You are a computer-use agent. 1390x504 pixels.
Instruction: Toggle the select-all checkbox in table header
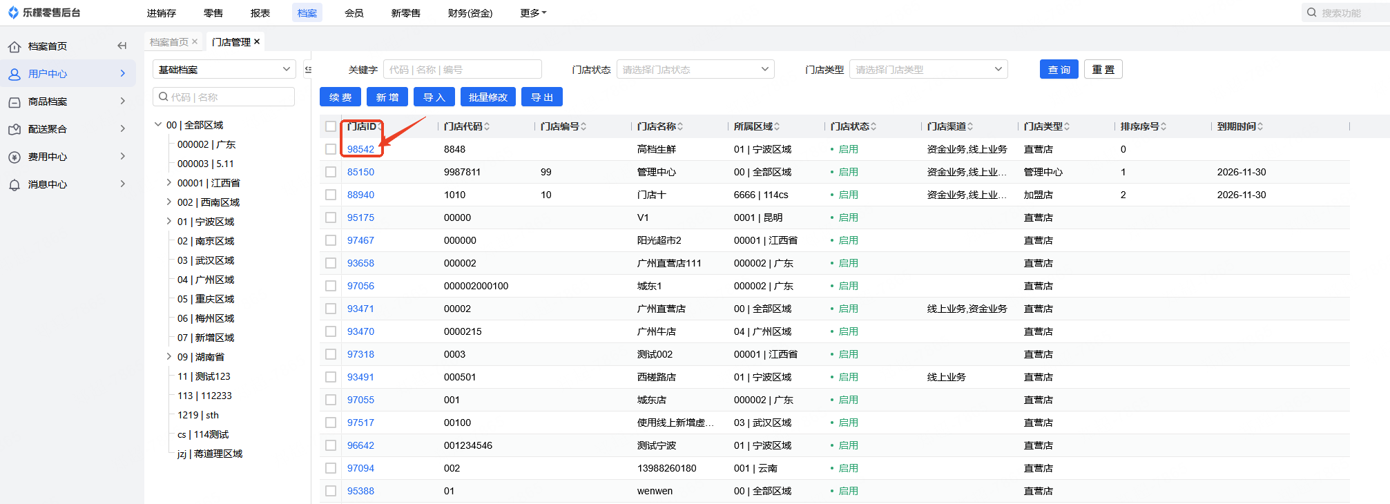pyautogui.click(x=331, y=126)
